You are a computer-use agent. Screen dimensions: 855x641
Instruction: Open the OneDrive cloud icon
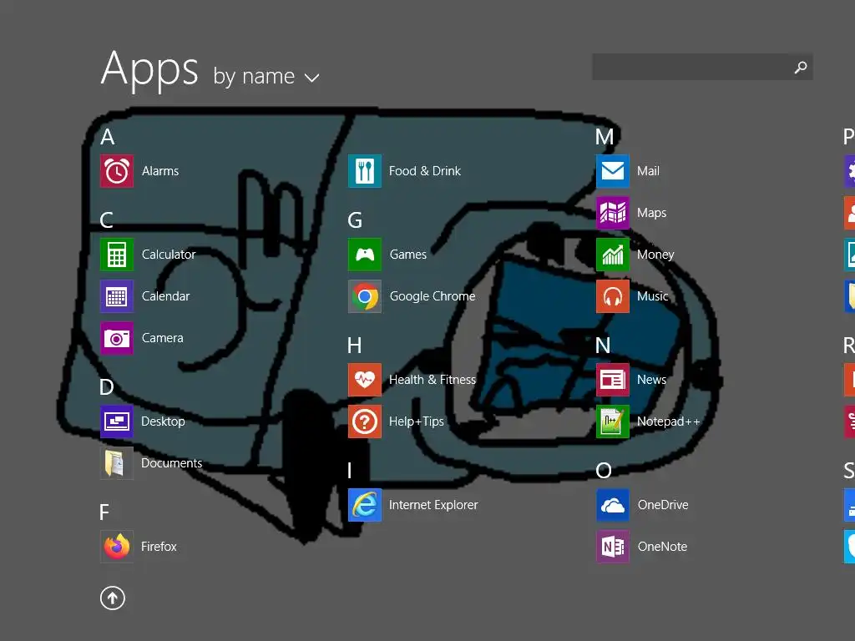(613, 505)
